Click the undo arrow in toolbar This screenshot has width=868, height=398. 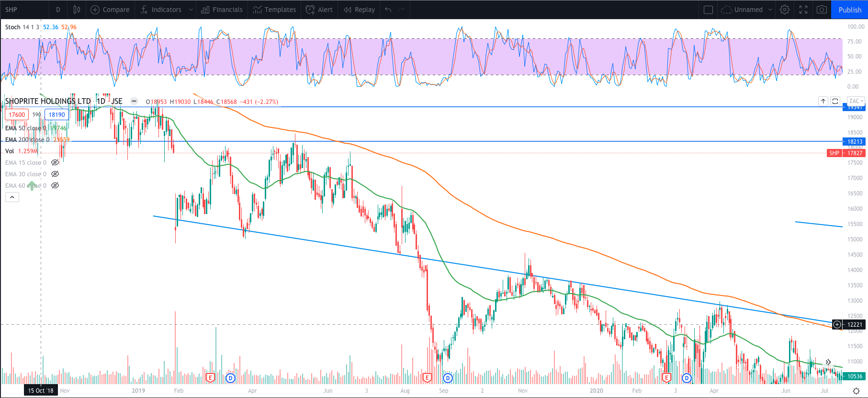pos(388,10)
